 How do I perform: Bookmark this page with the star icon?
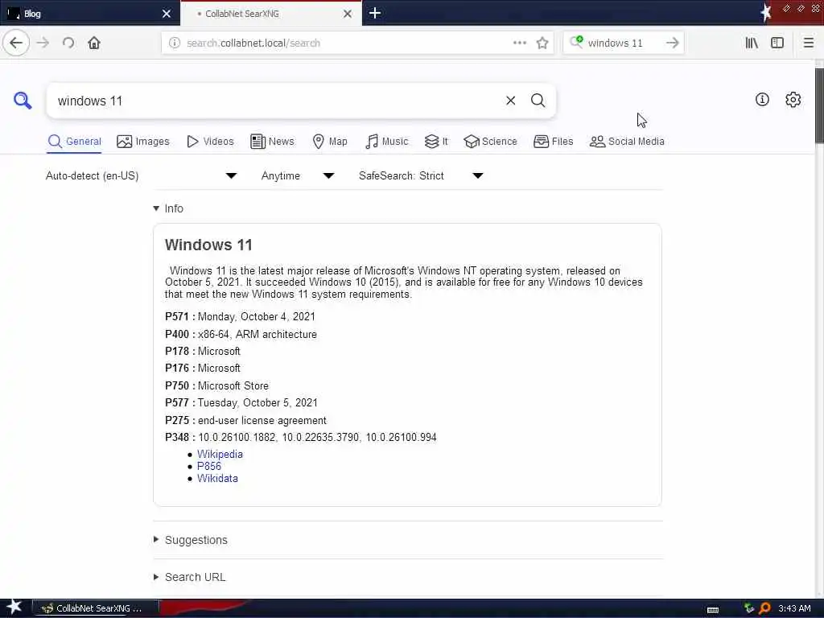tap(542, 43)
